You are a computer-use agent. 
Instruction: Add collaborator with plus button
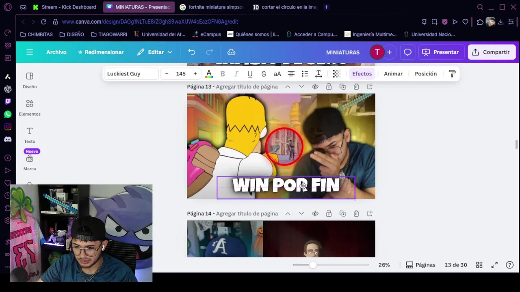click(389, 52)
